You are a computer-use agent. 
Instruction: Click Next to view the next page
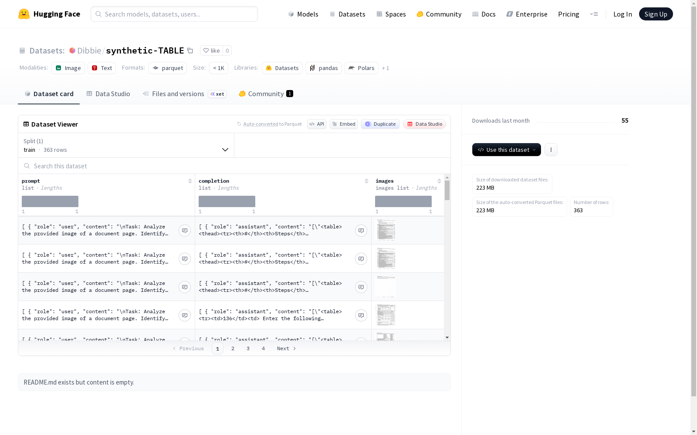(x=287, y=348)
